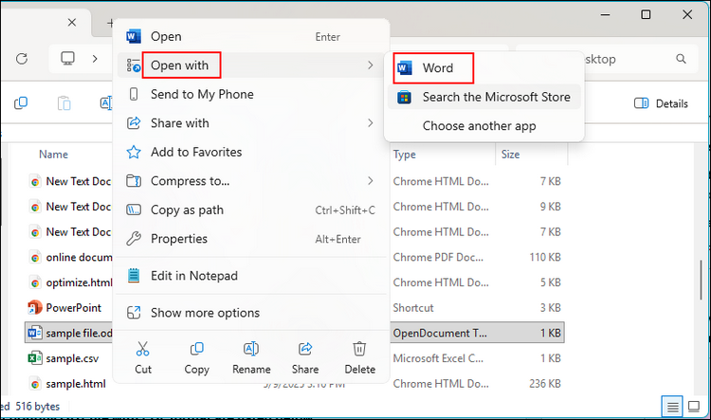
Task: Click the Send to My Phone icon
Action: coord(134,95)
